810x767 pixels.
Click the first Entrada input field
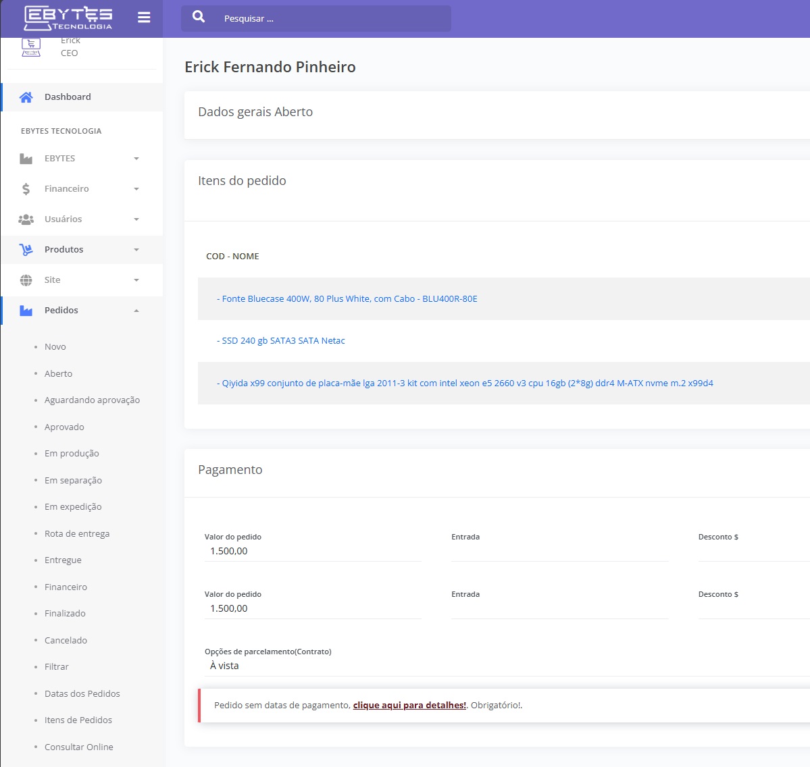click(560, 551)
